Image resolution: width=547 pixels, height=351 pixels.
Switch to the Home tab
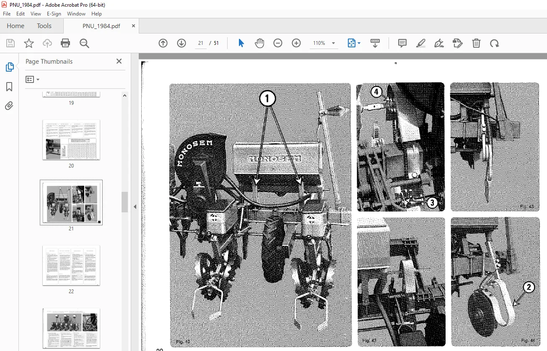(16, 26)
